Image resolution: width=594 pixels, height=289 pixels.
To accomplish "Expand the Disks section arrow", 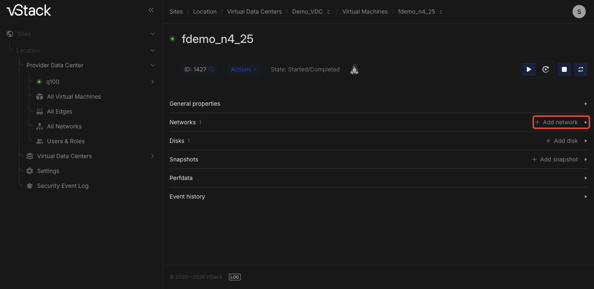I will pyautogui.click(x=586, y=141).
